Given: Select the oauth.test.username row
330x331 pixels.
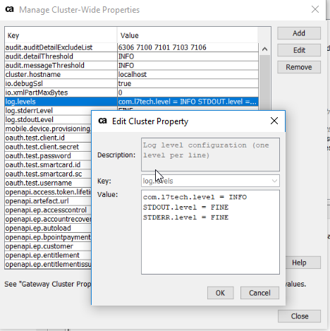Looking at the screenshot, I should (48, 183).
